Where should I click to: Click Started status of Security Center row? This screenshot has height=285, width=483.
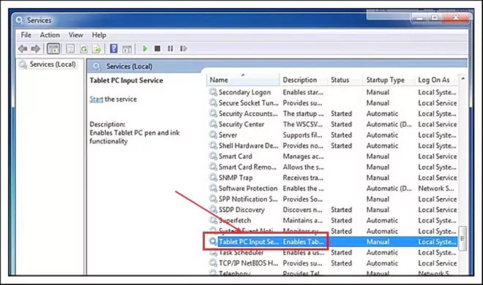(x=341, y=124)
